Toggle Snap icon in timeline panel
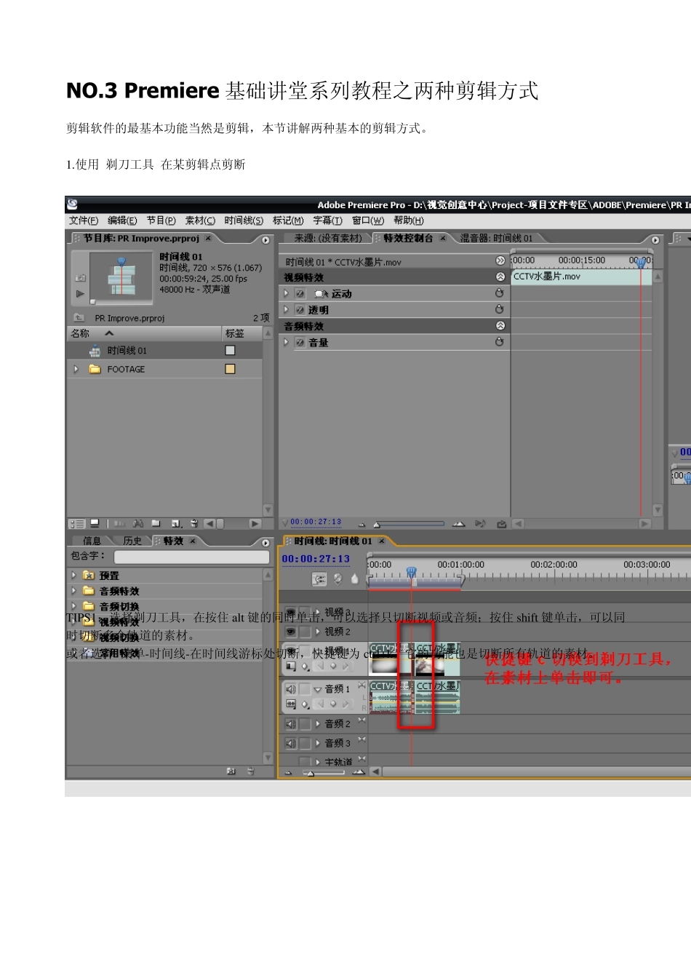Image resolution: width=691 pixels, height=978 pixels. click(x=319, y=579)
